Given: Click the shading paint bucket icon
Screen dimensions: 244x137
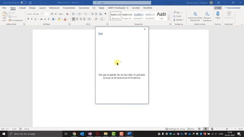Looking at the screenshot, I should tap(96, 19).
